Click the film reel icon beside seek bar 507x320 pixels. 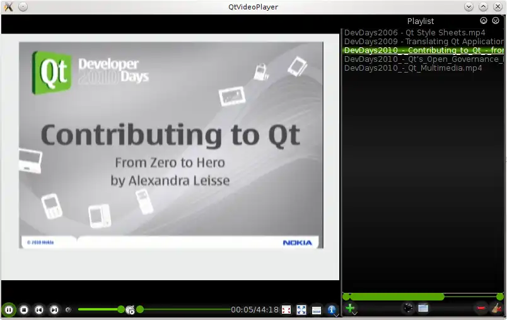tap(130, 310)
